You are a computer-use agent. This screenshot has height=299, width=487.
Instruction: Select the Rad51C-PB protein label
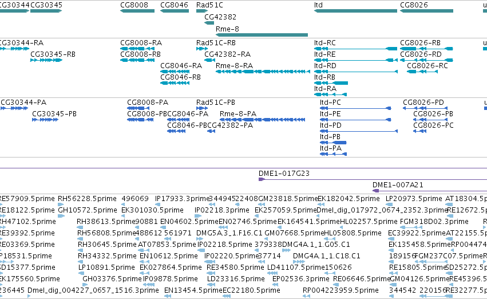click(x=216, y=103)
